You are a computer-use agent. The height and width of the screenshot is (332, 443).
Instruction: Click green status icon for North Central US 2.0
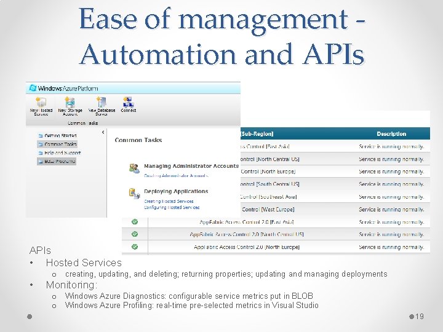click(135, 234)
